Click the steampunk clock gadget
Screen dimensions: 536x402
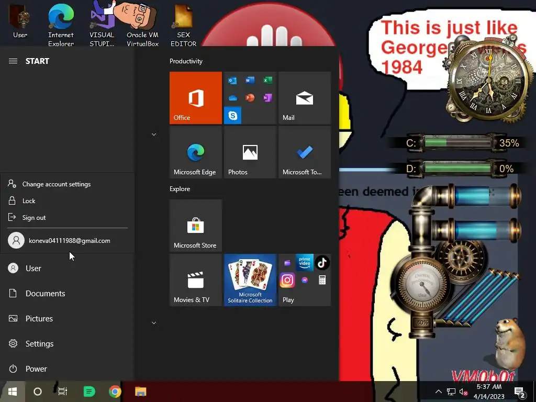click(488, 80)
